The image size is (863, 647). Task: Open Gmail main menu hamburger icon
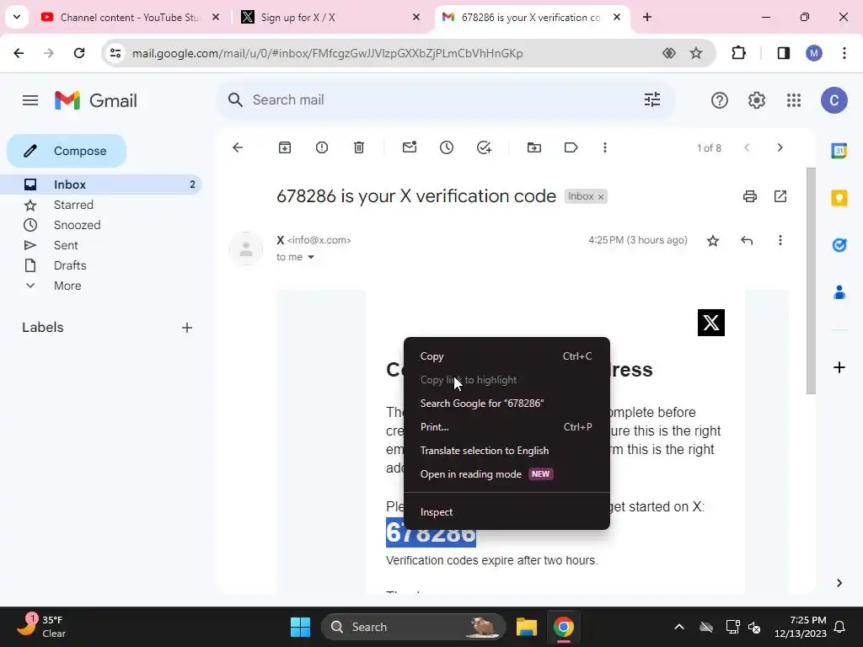(30, 100)
